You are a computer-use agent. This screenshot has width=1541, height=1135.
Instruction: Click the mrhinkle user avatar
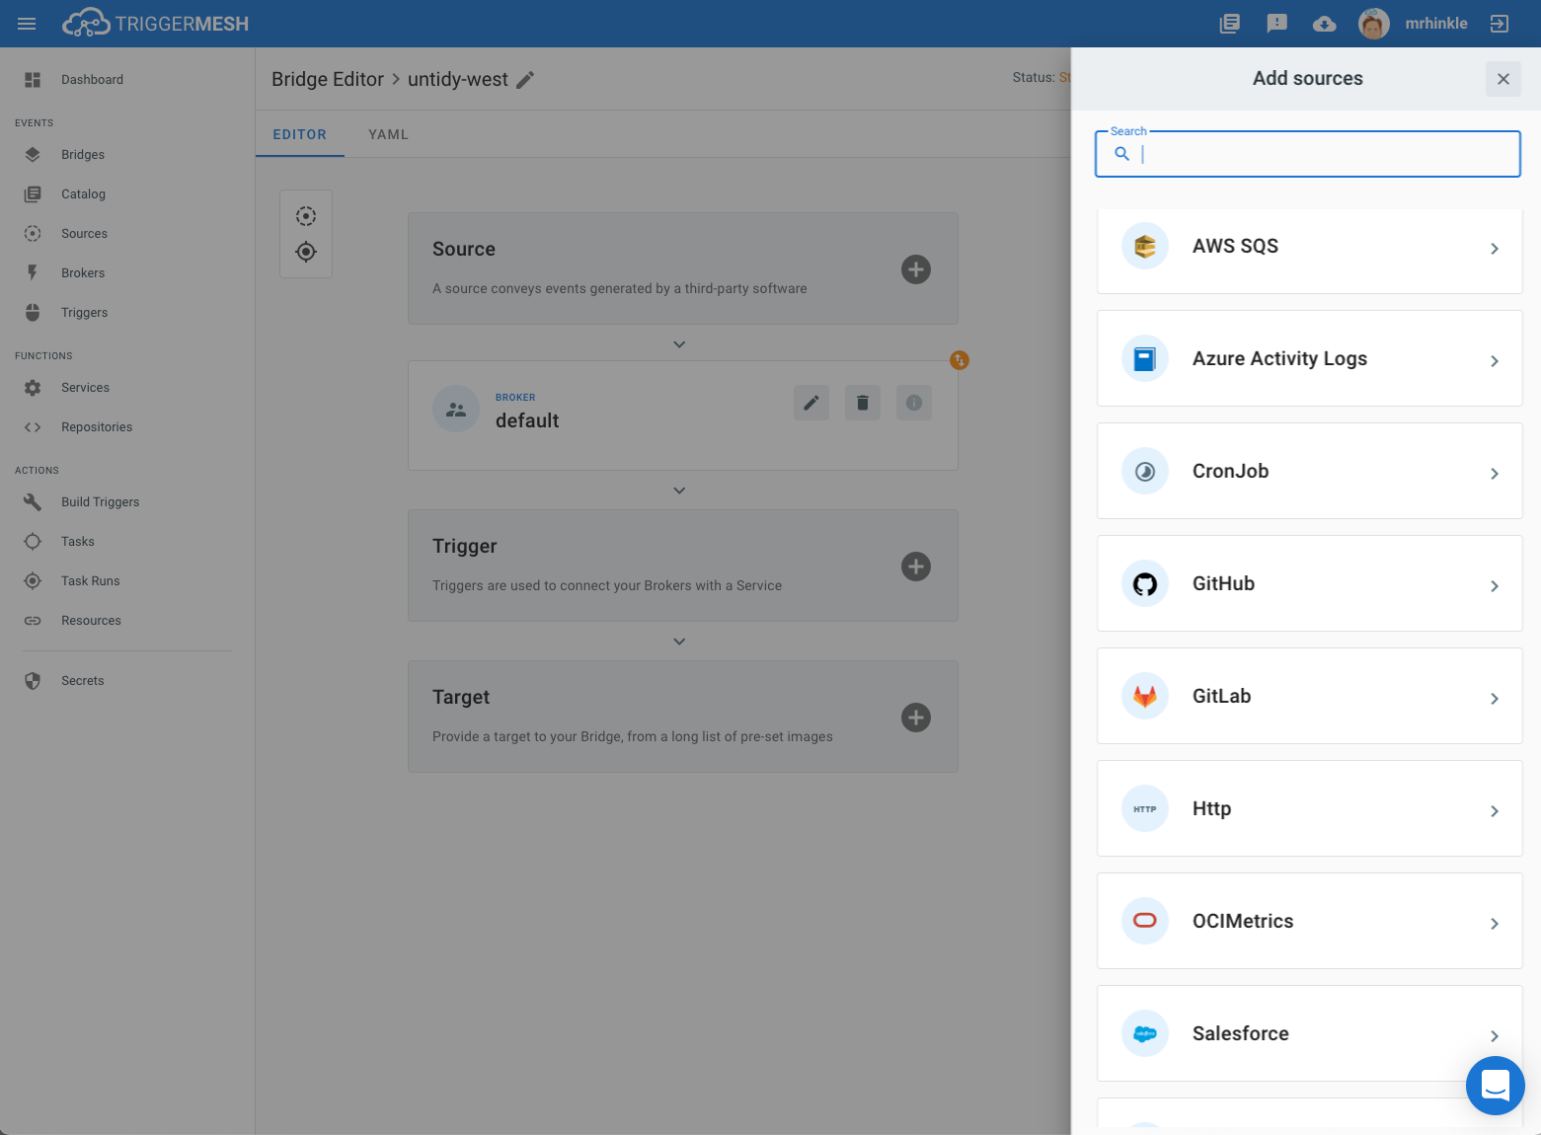[x=1373, y=24]
